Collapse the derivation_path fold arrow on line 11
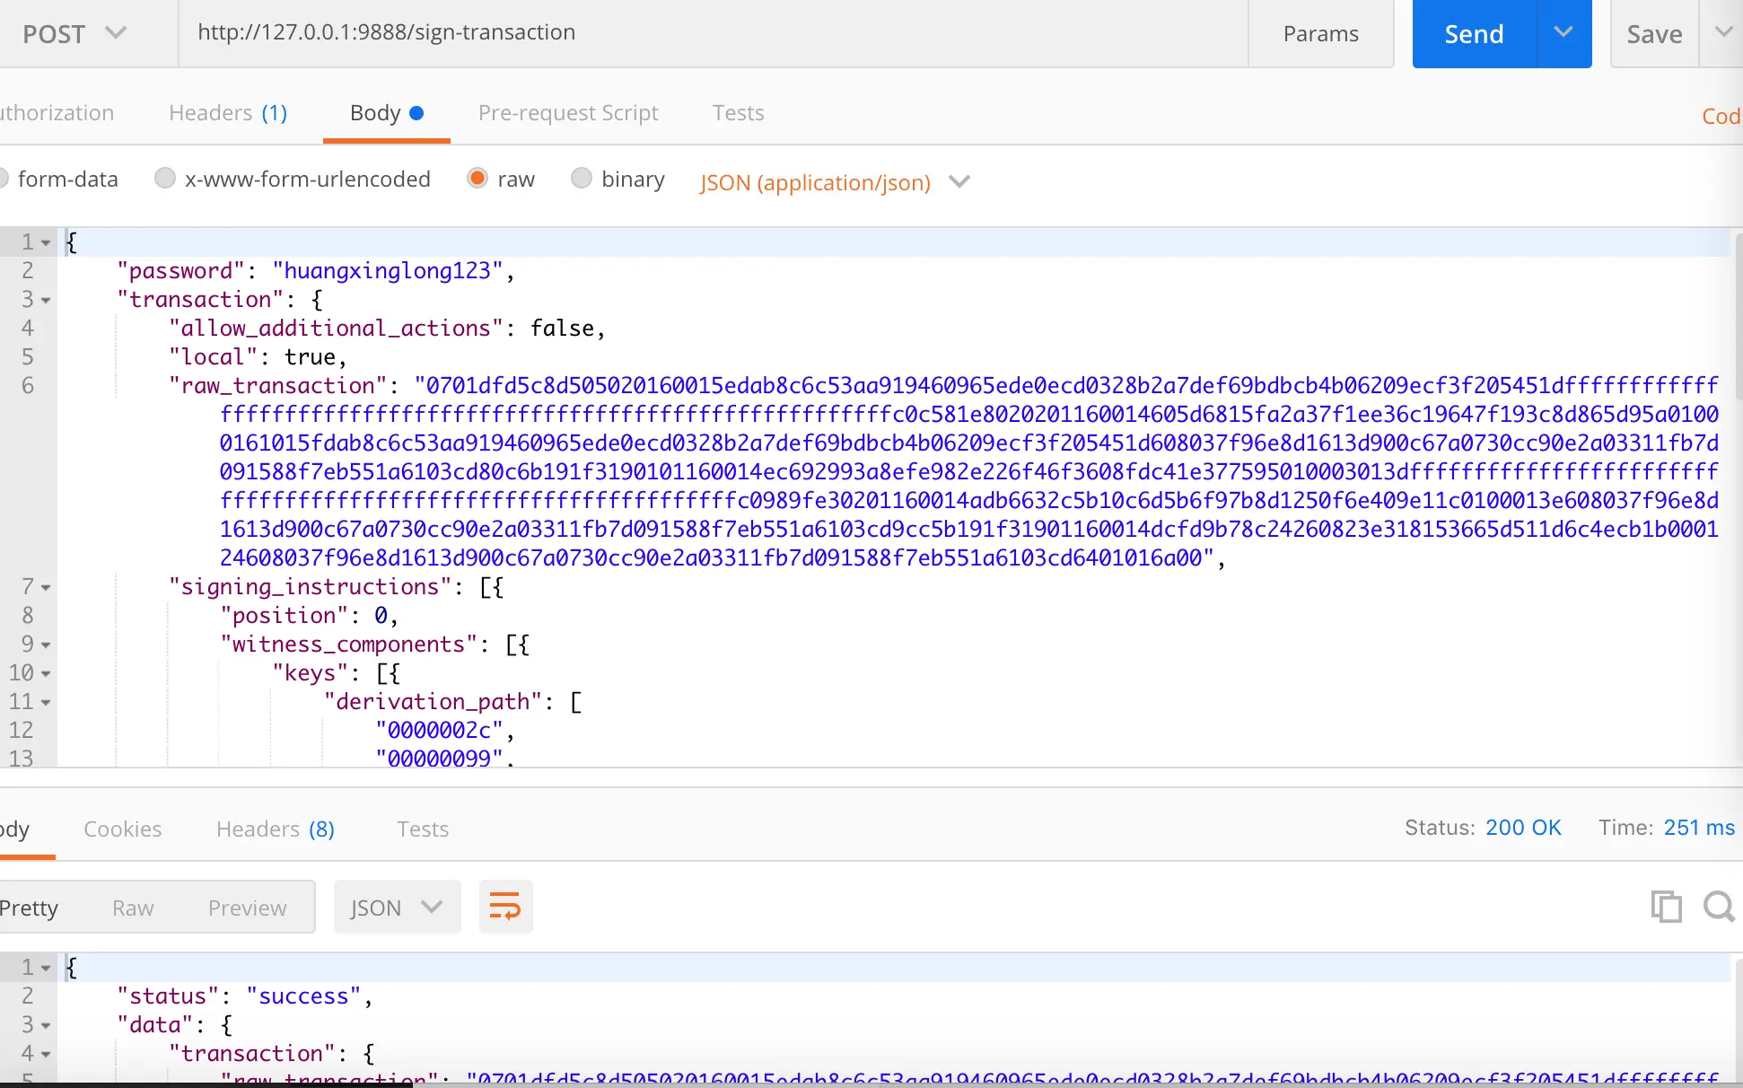 click(46, 702)
